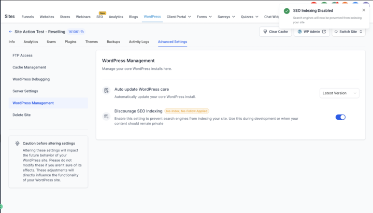Expand the Client Portal menu
This screenshot has width=373, height=213.
coord(179,17)
